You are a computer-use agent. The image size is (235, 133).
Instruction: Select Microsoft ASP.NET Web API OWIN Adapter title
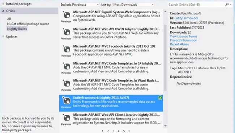coord(116,29)
